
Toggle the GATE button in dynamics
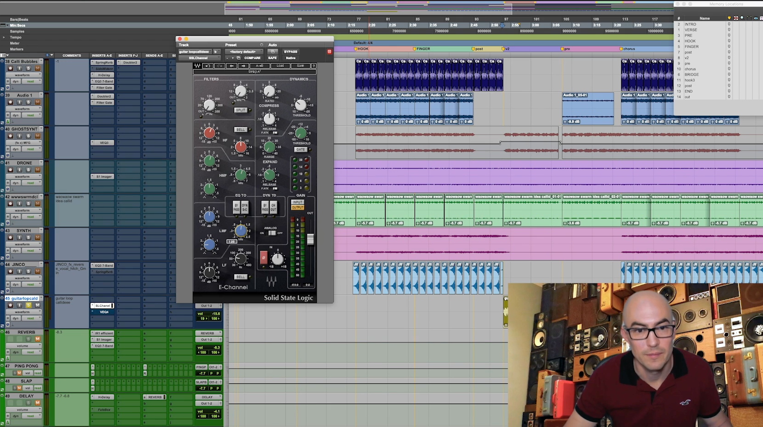(x=301, y=150)
